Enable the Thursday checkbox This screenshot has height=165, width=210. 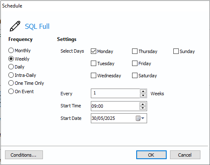coord(135,51)
